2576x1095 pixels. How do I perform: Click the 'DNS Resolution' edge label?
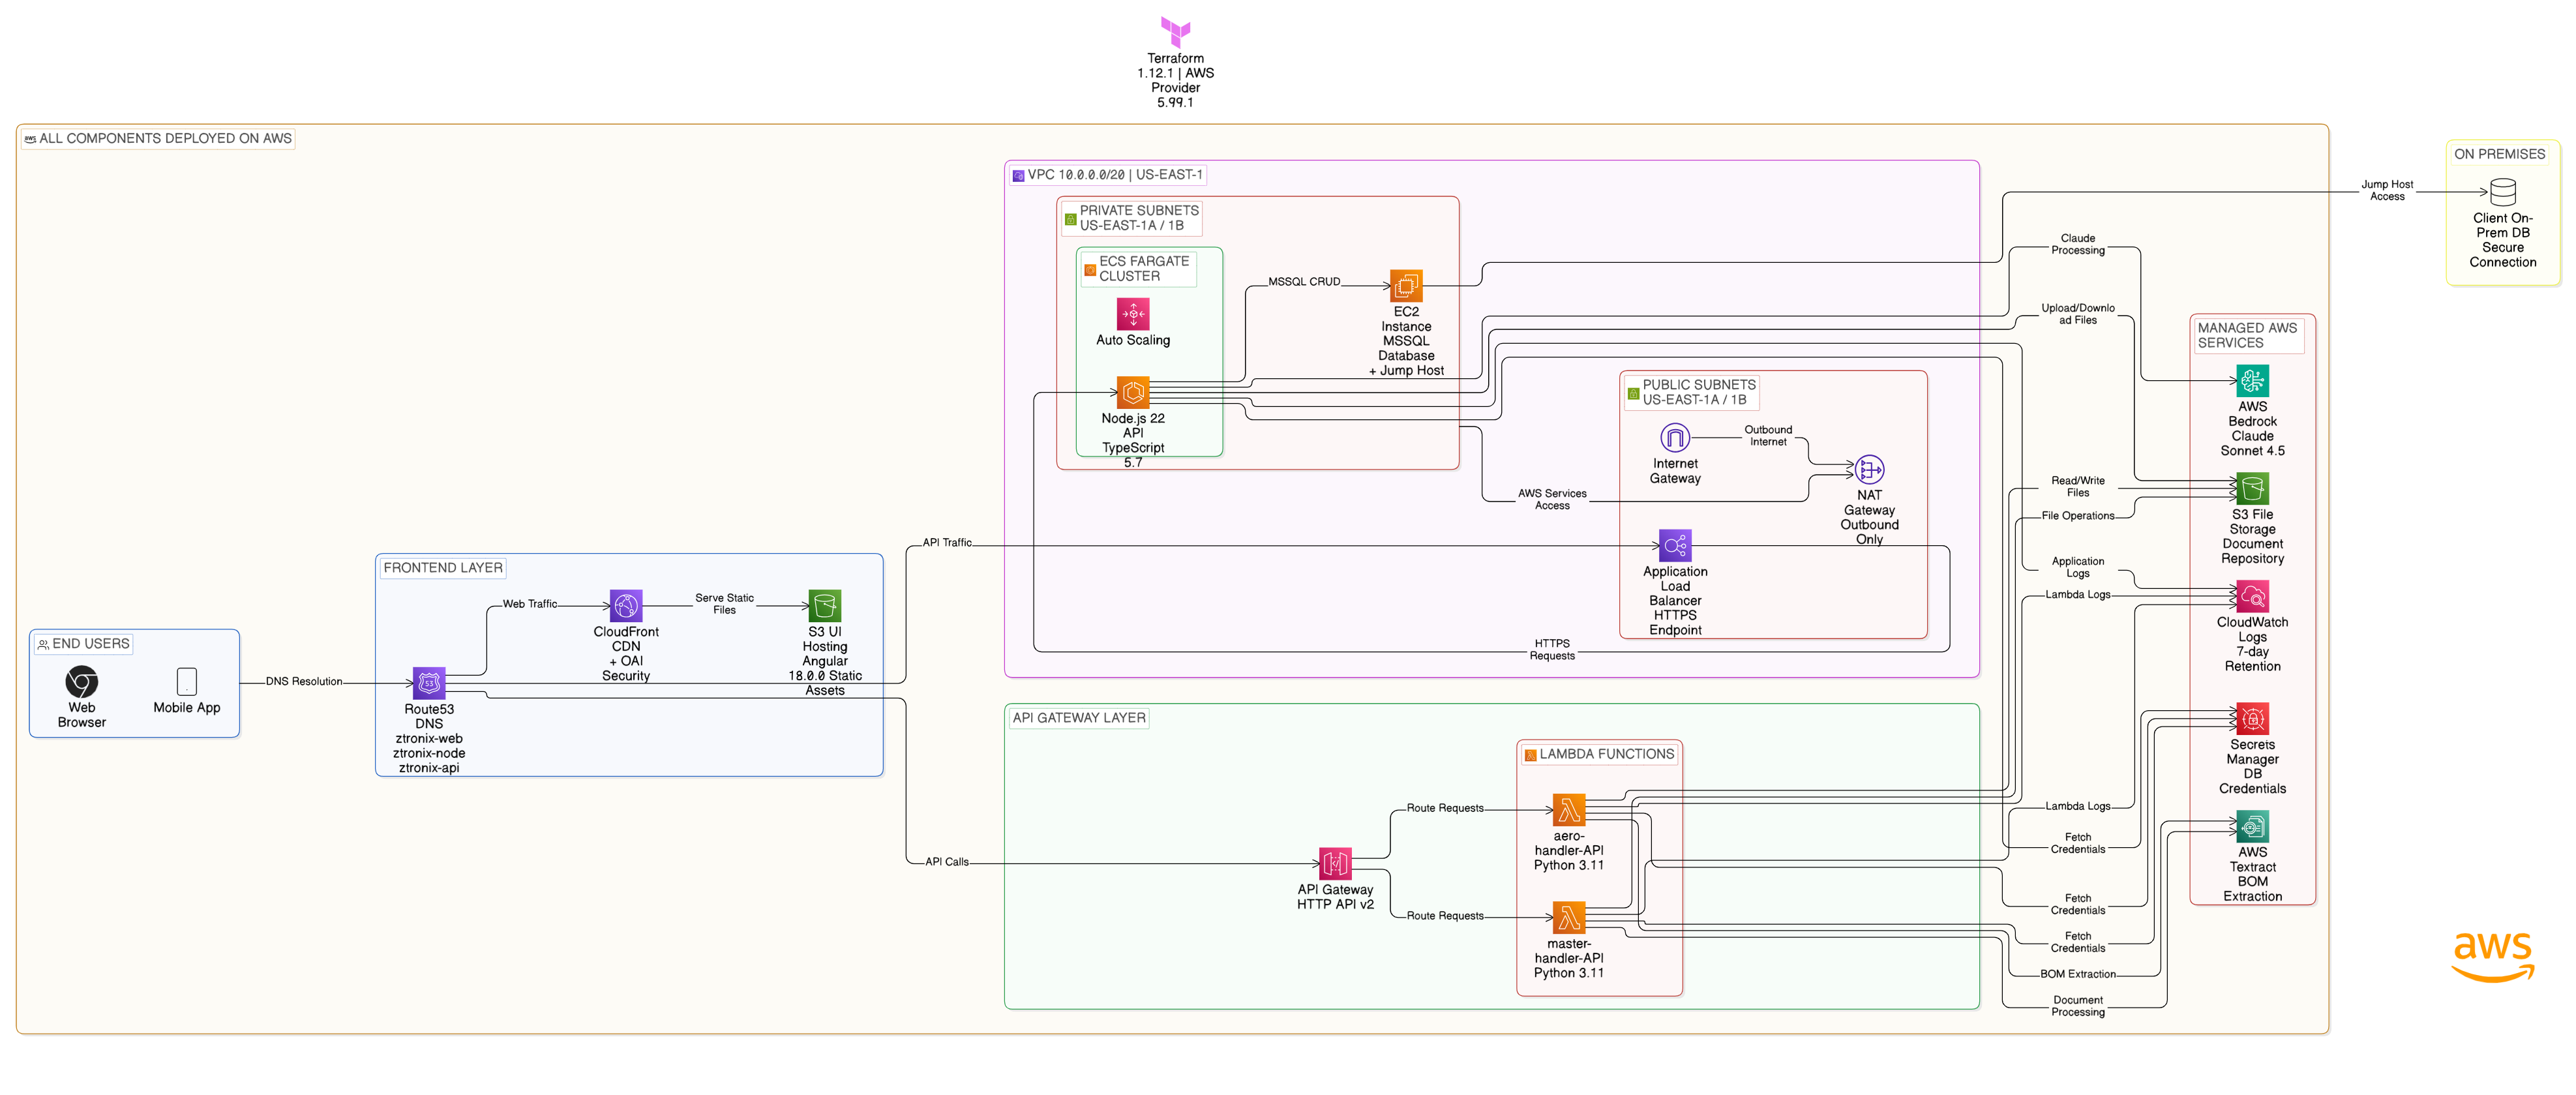point(304,682)
